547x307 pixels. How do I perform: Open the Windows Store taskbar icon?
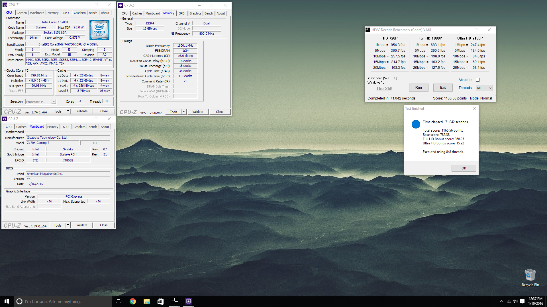click(160, 301)
